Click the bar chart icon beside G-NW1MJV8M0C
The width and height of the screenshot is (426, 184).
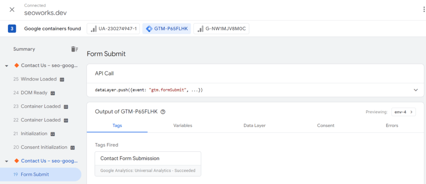pos(201,29)
